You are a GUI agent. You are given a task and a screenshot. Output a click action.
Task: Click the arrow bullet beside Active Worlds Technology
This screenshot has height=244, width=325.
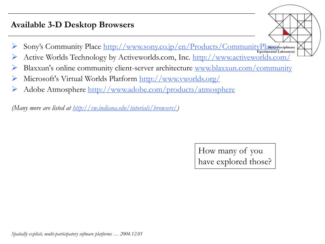(x=15, y=57)
